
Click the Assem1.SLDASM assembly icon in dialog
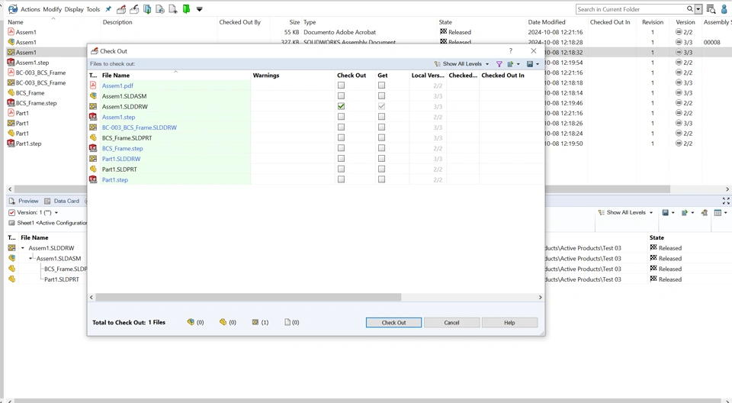(x=93, y=96)
